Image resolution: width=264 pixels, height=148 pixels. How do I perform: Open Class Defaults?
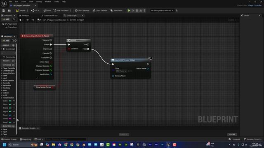point(100,11)
